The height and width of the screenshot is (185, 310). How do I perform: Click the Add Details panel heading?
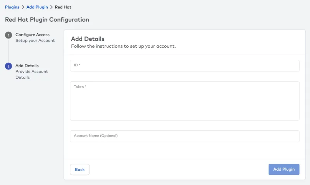click(x=88, y=39)
